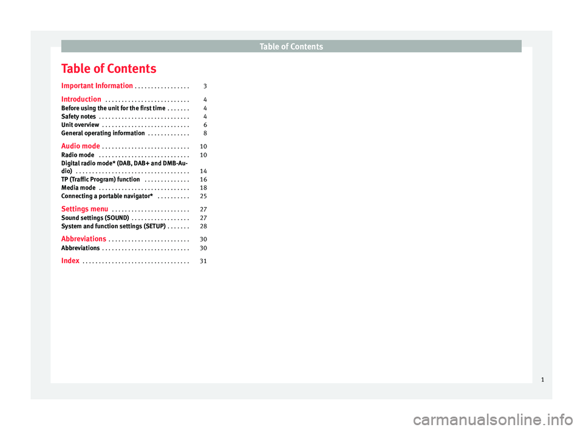This screenshot has height=430, width=583.
Task: Go to the Media mode entry
Action: tap(78, 188)
